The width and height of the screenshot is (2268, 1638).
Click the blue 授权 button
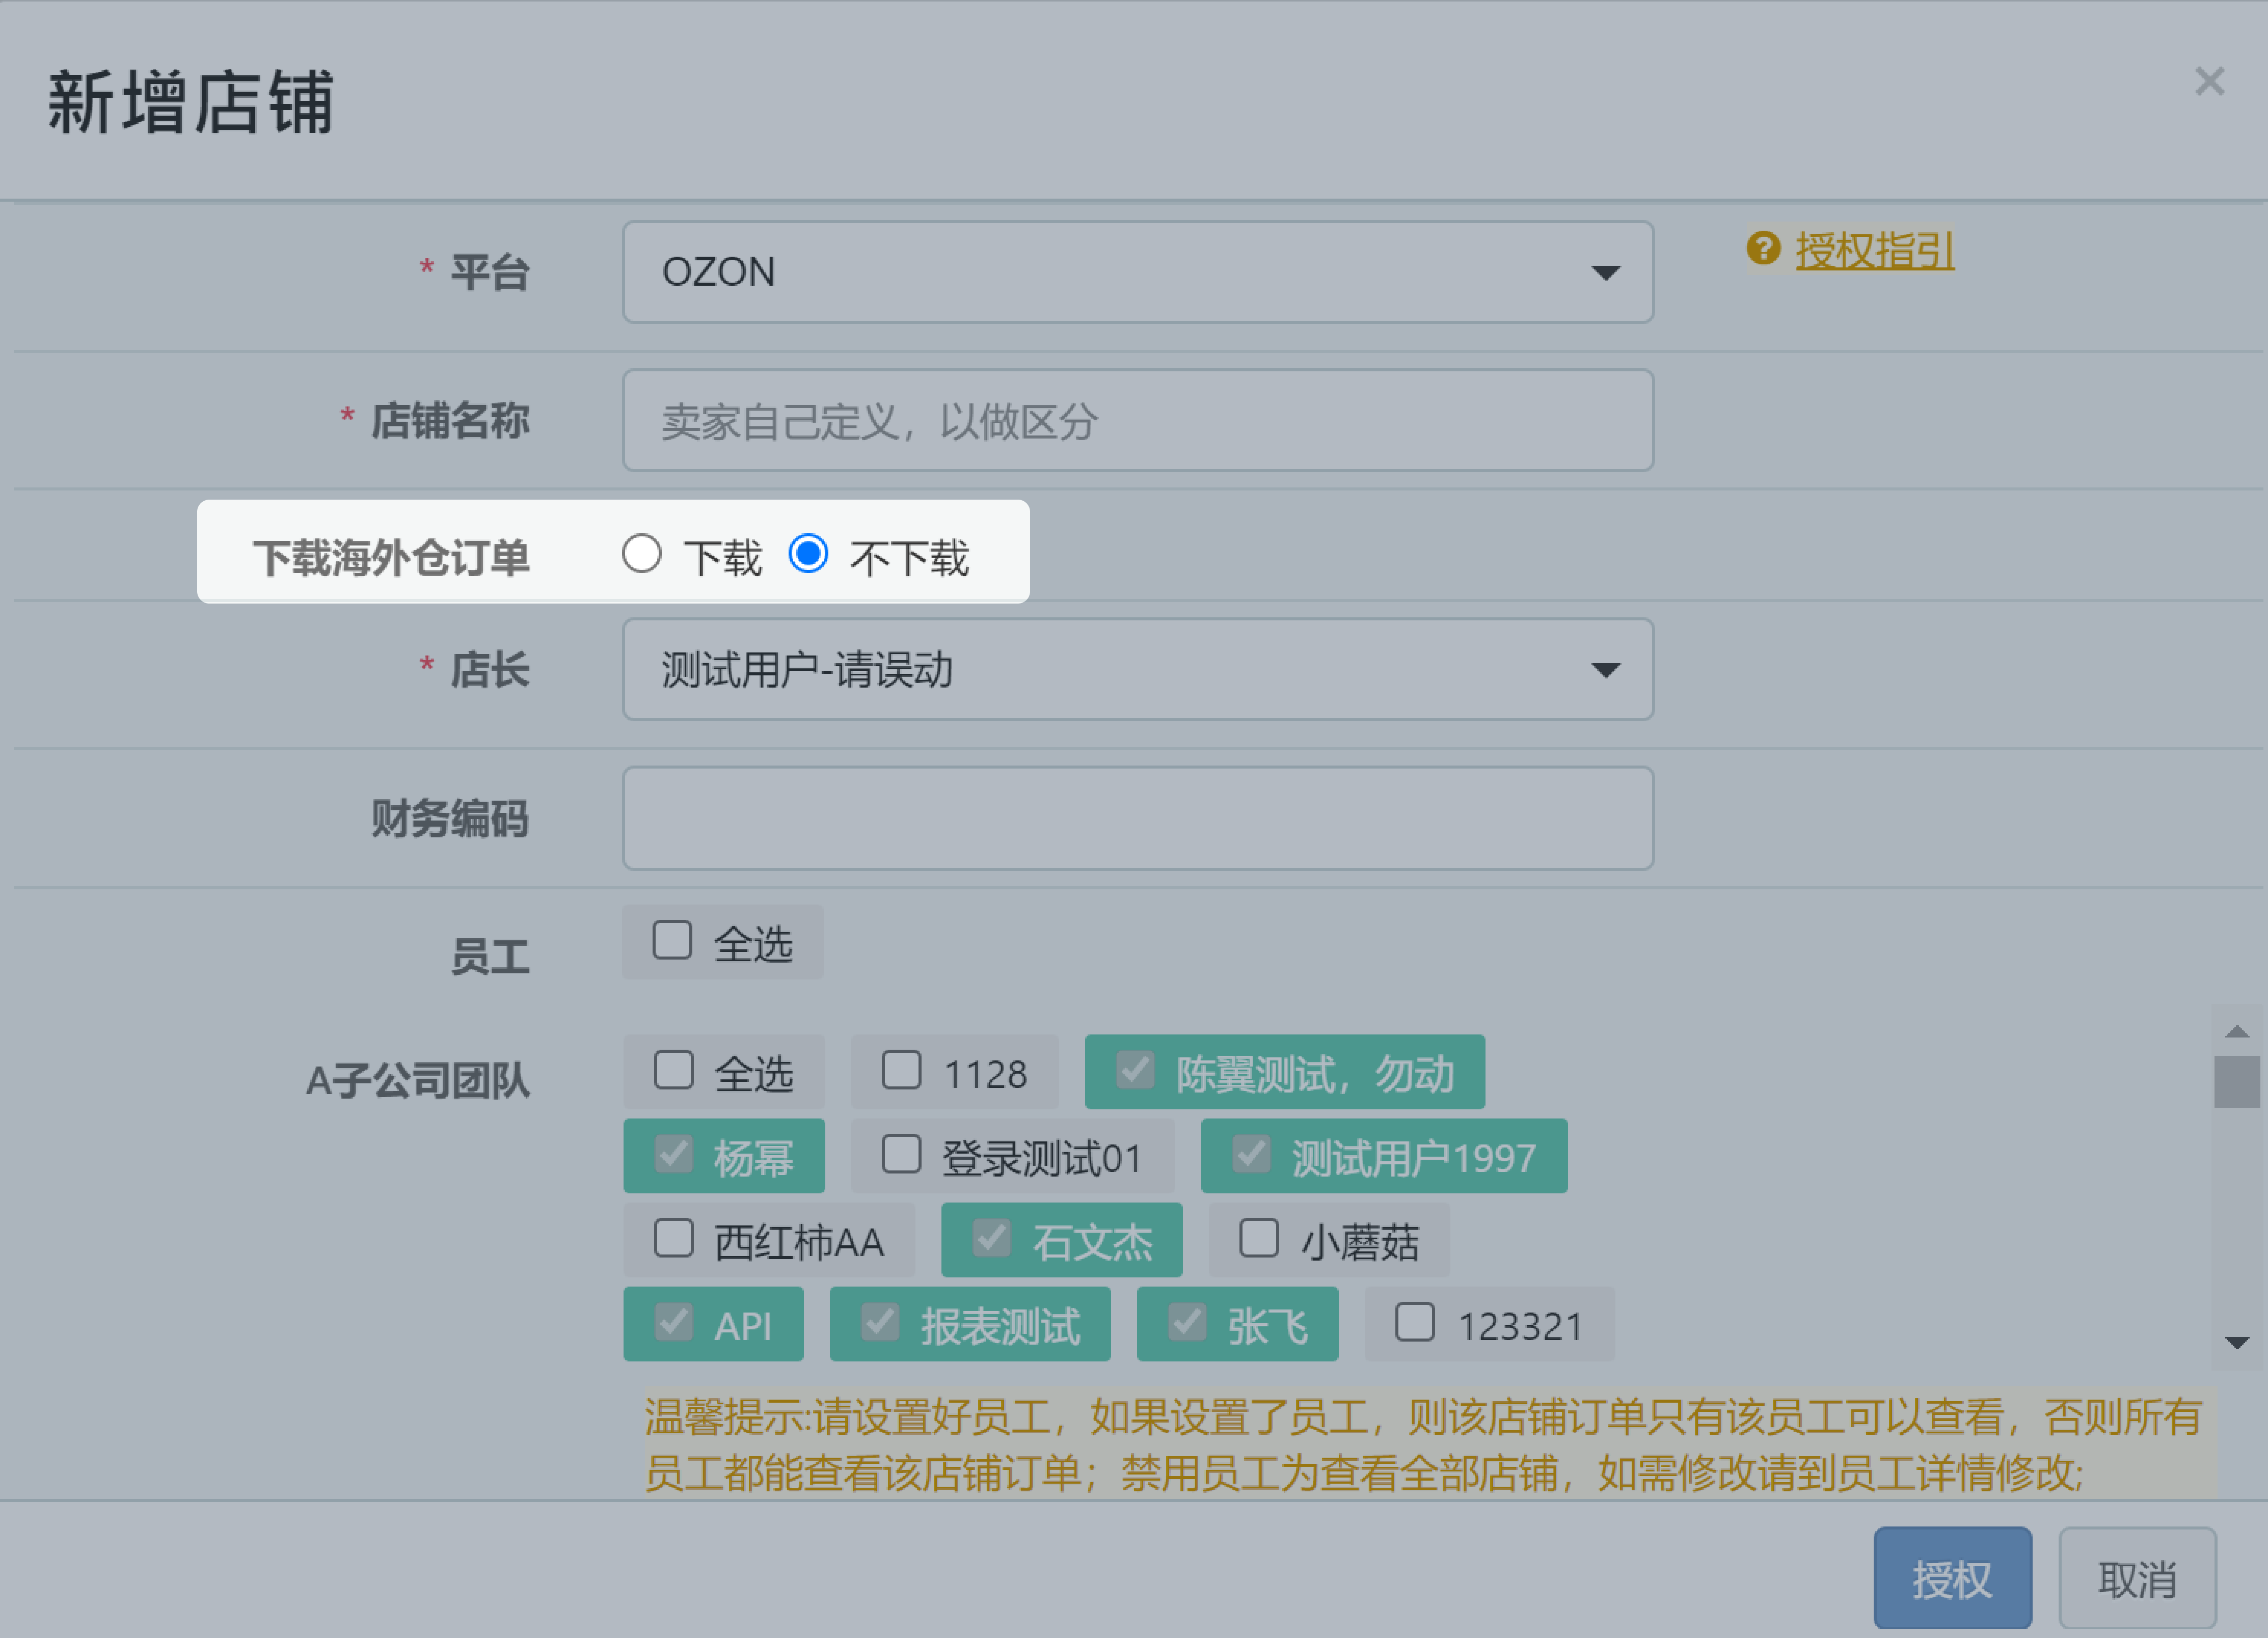click(1952, 1577)
